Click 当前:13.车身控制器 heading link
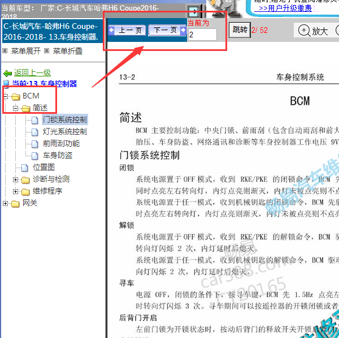 point(44,83)
